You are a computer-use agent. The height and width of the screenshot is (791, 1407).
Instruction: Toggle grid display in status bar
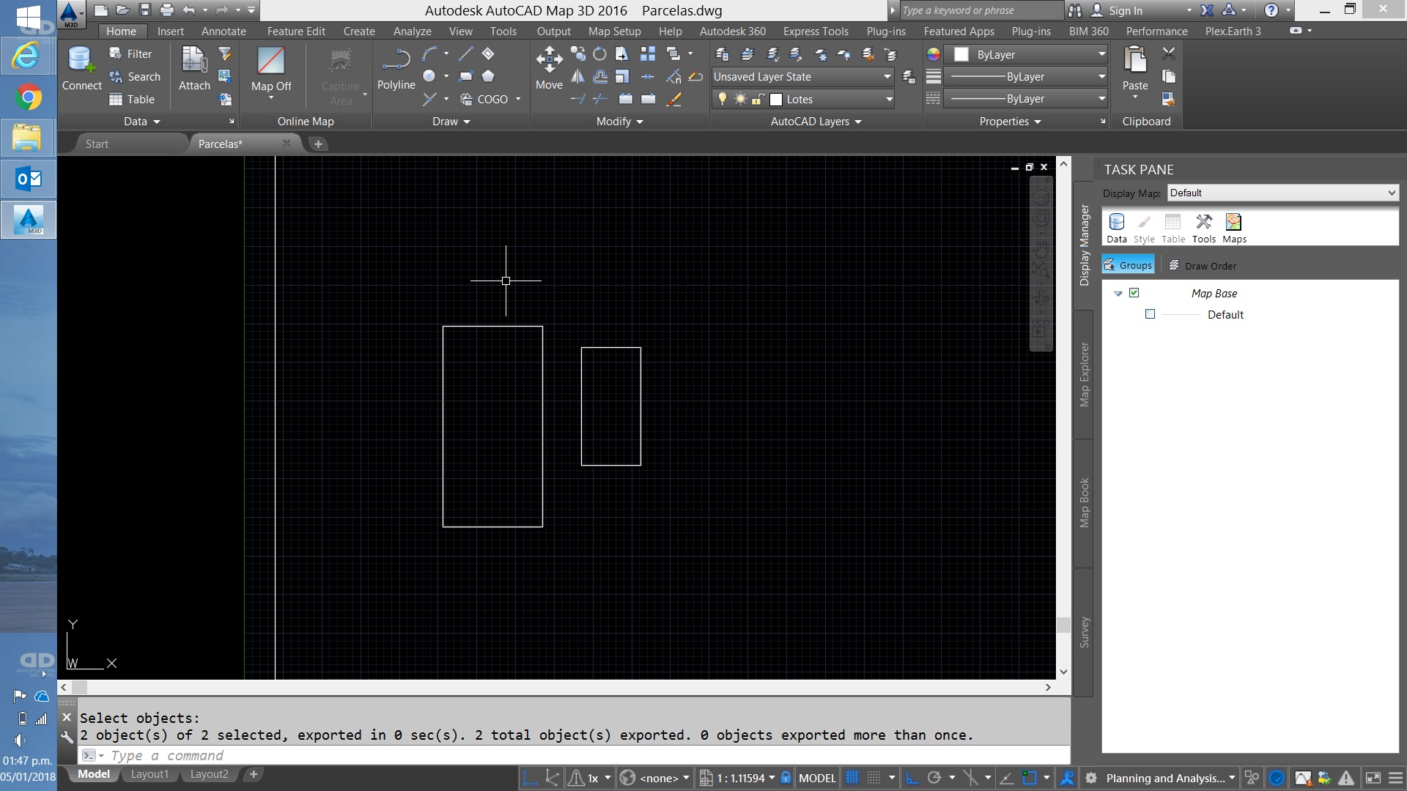click(852, 778)
